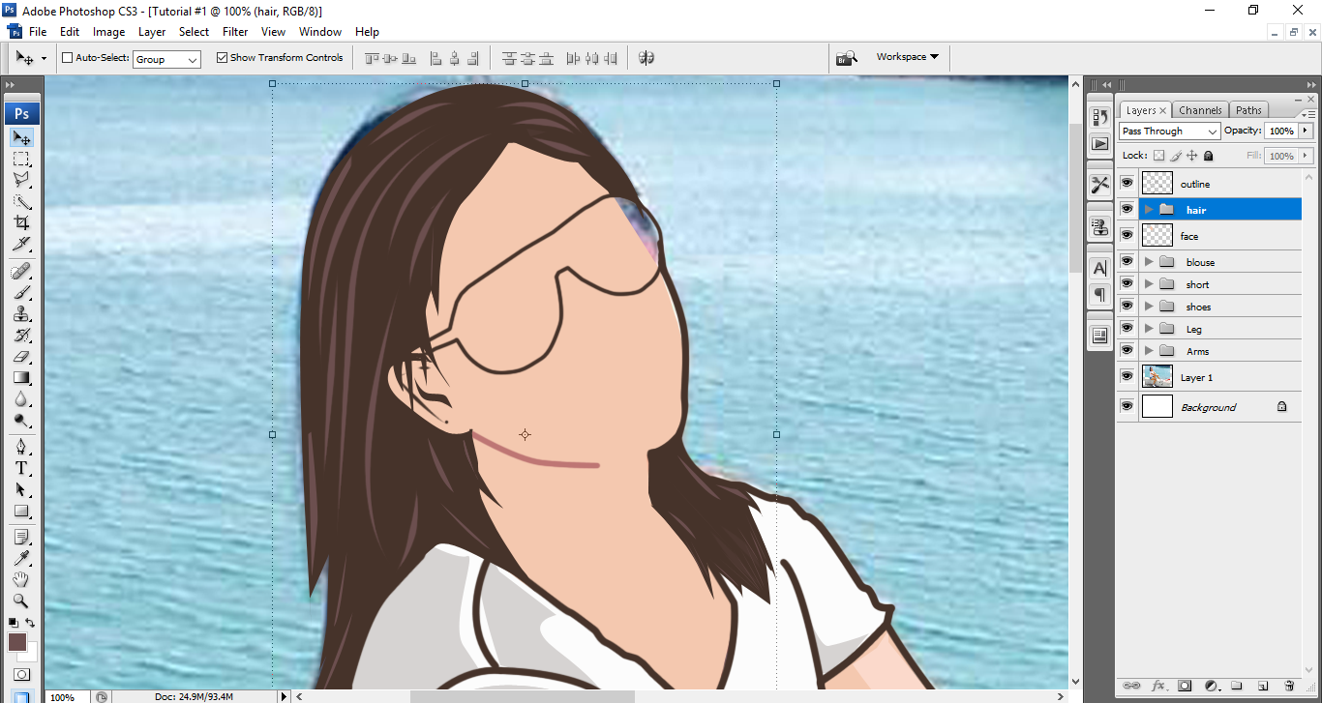Select the Rectangular Marquee tool

click(21, 160)
